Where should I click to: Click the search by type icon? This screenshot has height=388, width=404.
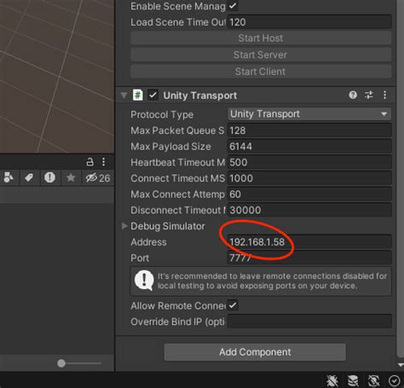tap(9, 177)
